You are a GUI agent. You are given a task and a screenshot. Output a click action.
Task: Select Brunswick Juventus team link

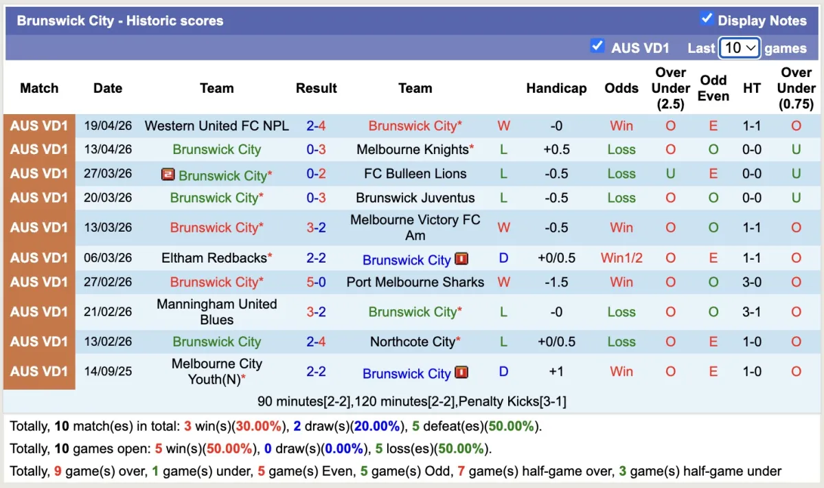click(x=415, y=198)
